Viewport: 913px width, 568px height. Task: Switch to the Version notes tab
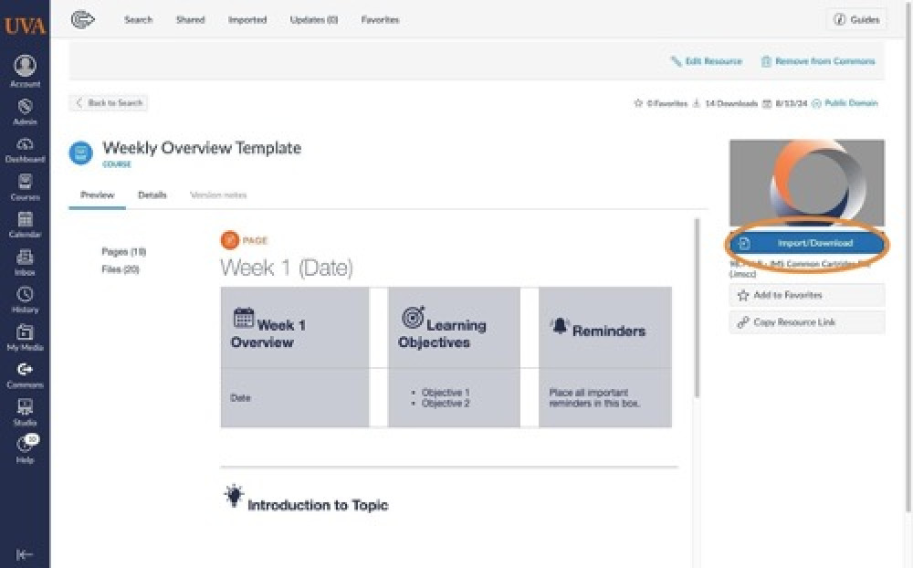coord(218,195)
